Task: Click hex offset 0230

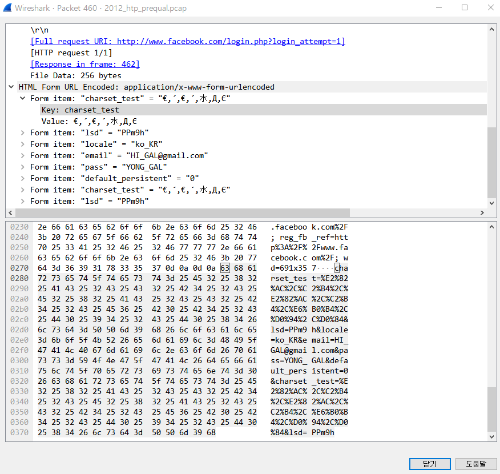Action: click(x=19, y=227)
